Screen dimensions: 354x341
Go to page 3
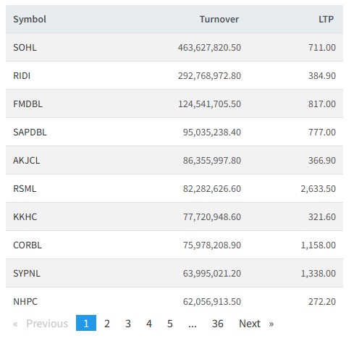point(128,324)
